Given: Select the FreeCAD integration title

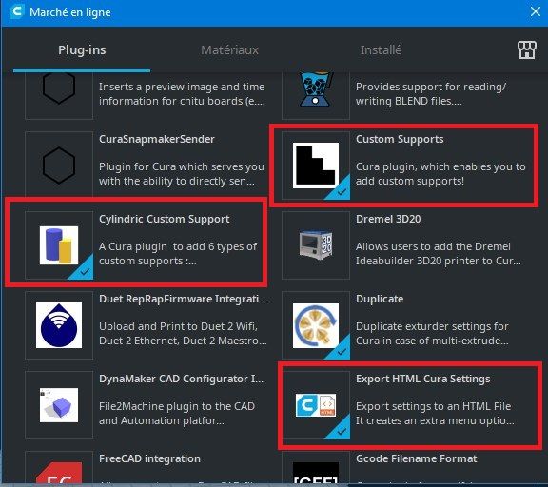Looking at the screenshot, I should point(149,458).
